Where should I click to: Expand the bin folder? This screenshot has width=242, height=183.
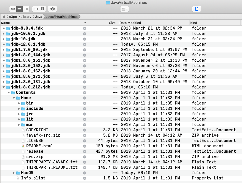[x=19, y=103]
